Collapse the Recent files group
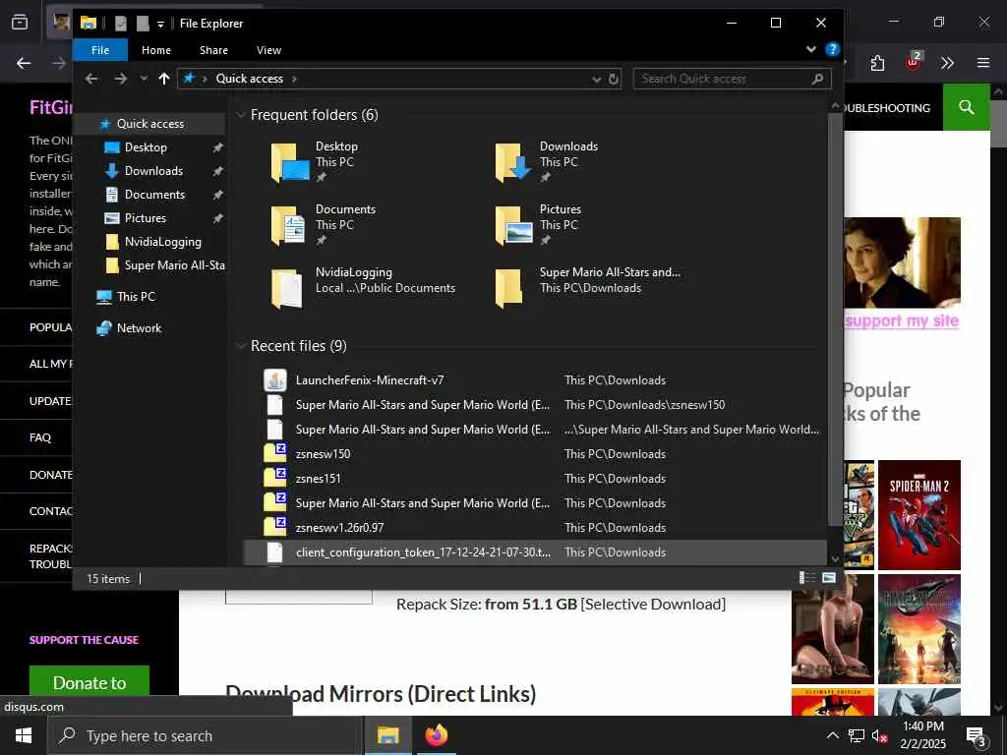Image resolution: width=1007 pixels, height=755 pixels. [x=241, y=346]
